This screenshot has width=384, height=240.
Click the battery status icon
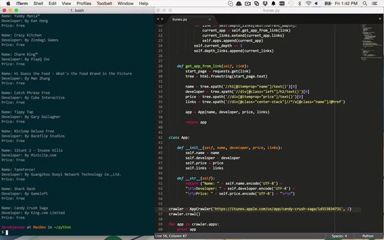328,3
